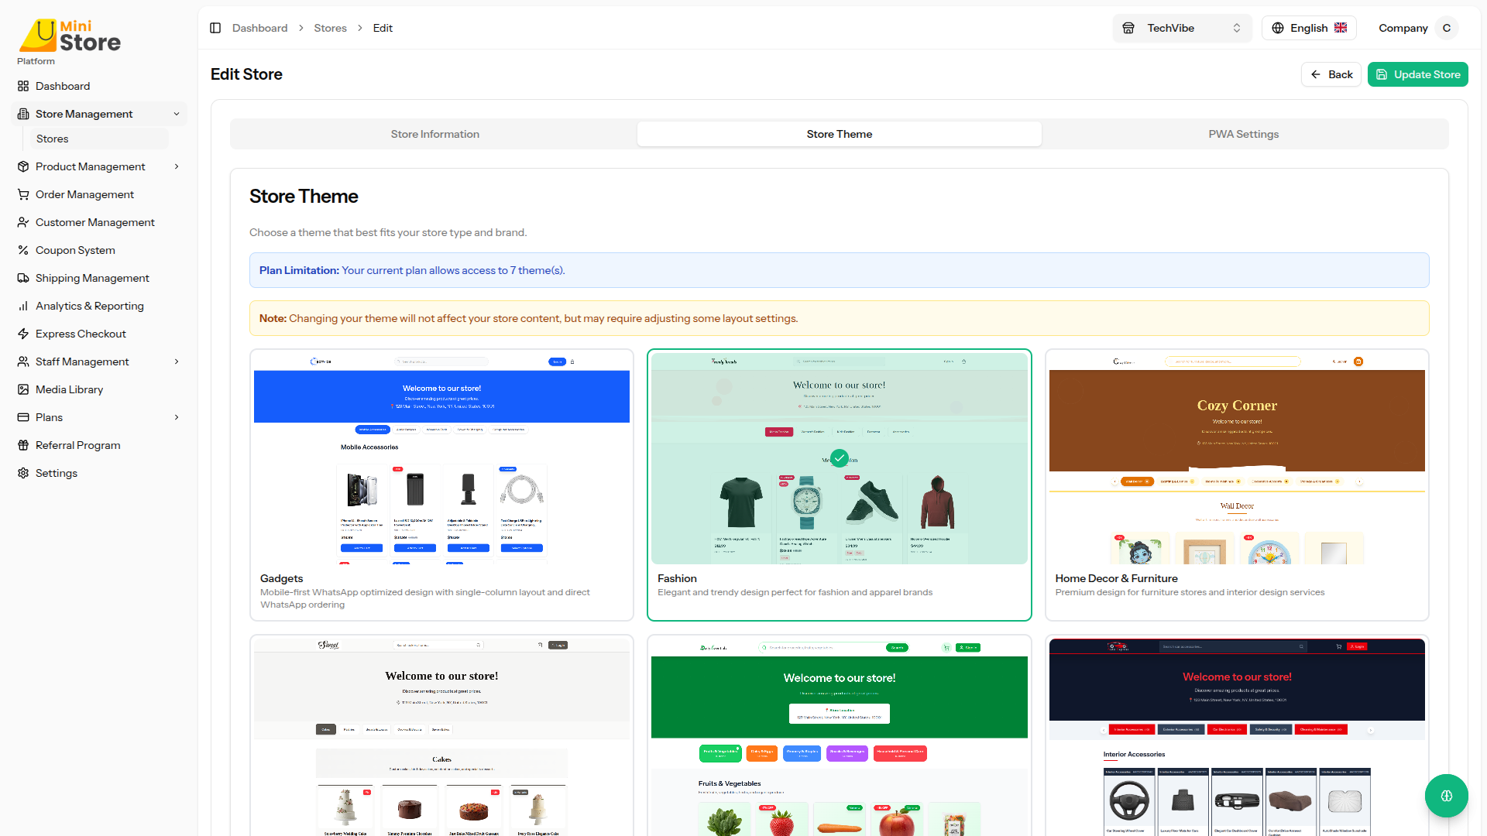The image size is (1487, 836).
Task: Click the Referral Program gift icon
Action: tap(23, 445)
